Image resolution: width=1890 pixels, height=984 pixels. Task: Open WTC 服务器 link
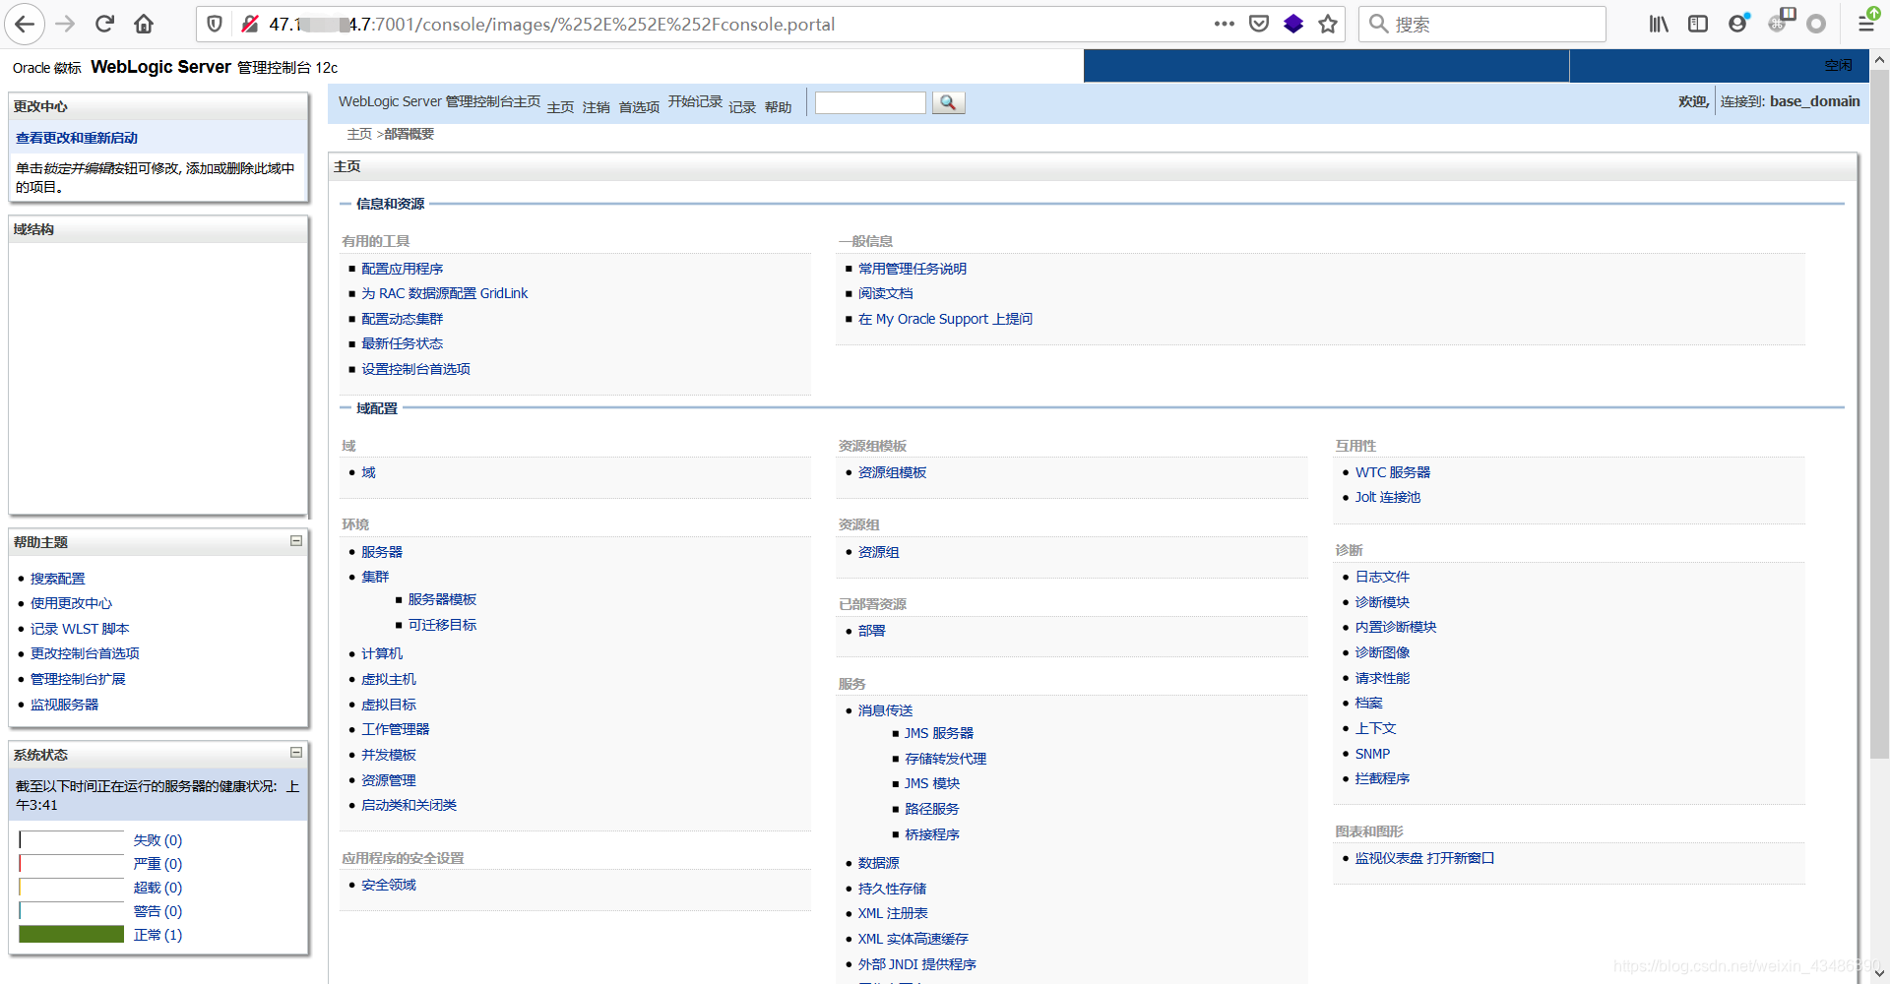(x=1393, y=472)
